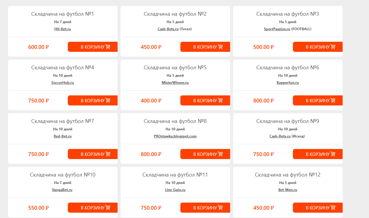Screen dimensions: 369x218
Task: Add Складчина №10 to cart
Action: (93, 208)
